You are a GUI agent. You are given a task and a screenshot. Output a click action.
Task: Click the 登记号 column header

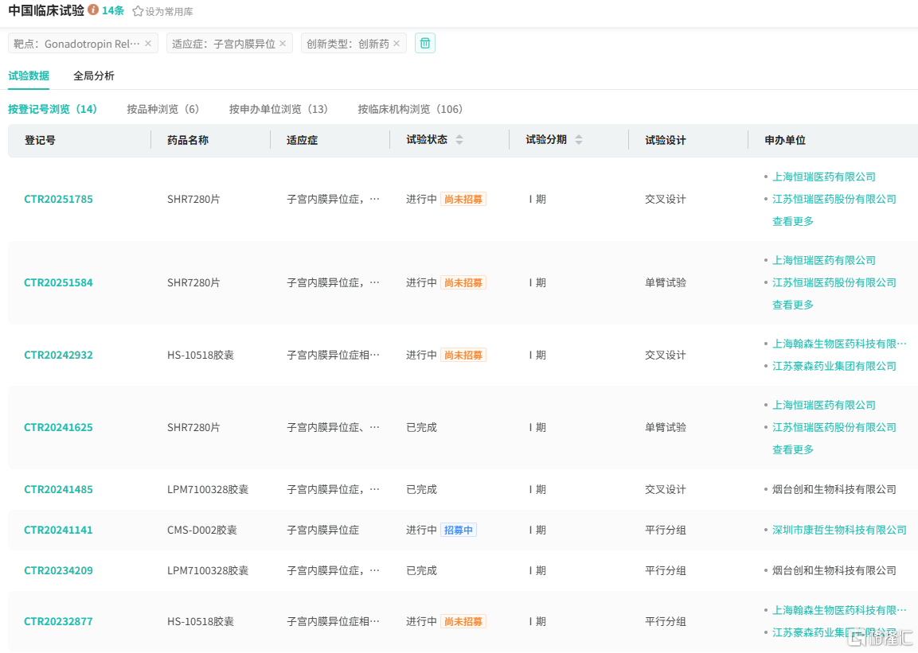(40, 140)
